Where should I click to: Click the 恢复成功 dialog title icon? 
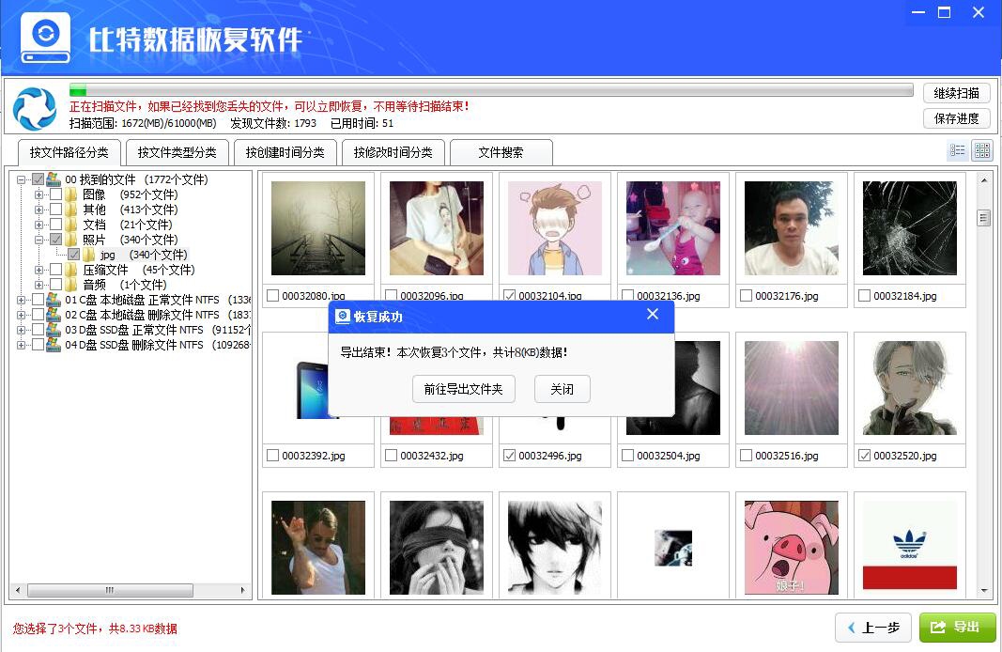coord(343,317)
